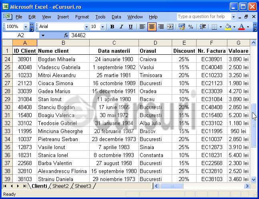This screenshot has height=199, width=259.
Task: Click horizontal scrollbar right arrow
Action: 247,186
